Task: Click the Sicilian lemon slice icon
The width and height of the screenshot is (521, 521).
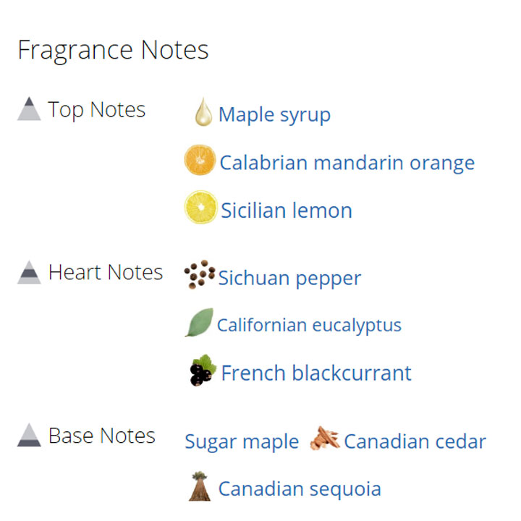Action: pos(200,207)
